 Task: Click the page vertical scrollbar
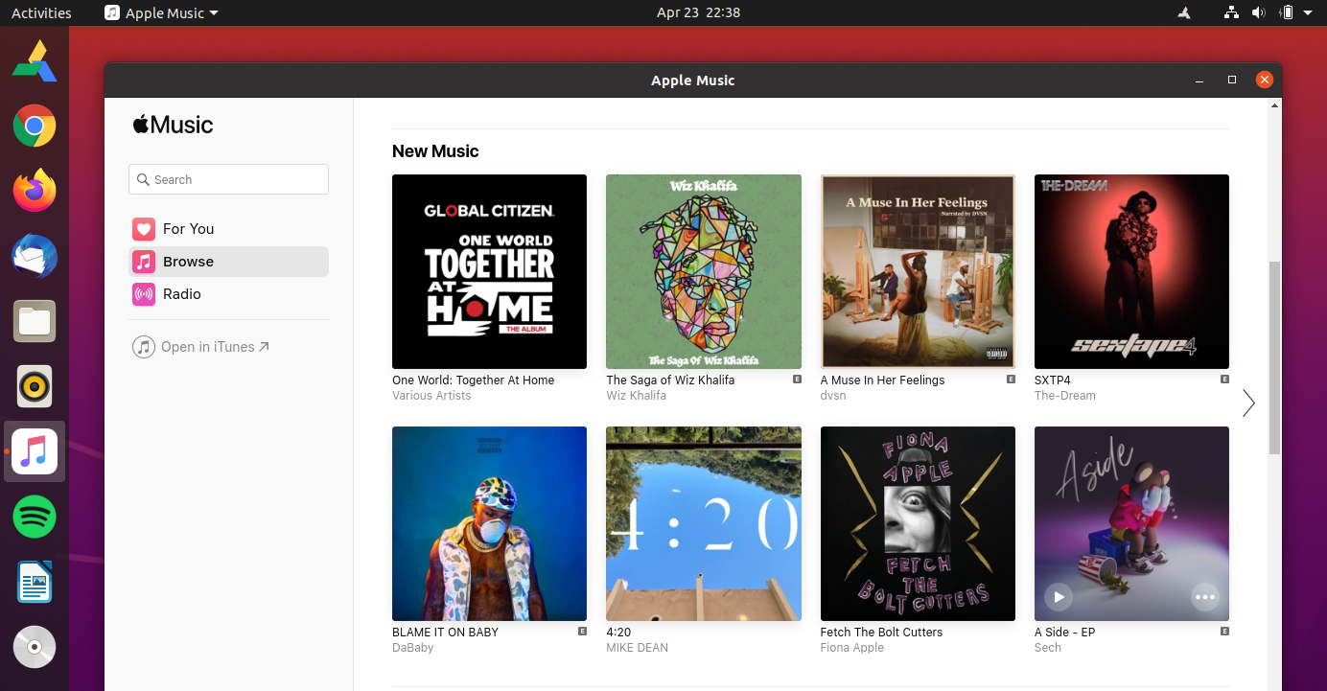click(1274, 357)
